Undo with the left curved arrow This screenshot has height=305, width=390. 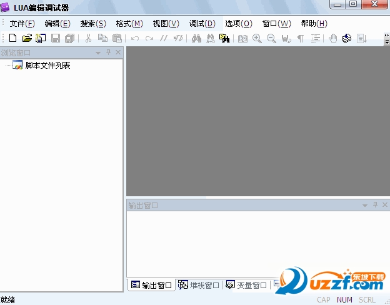(x=135, y=38)
